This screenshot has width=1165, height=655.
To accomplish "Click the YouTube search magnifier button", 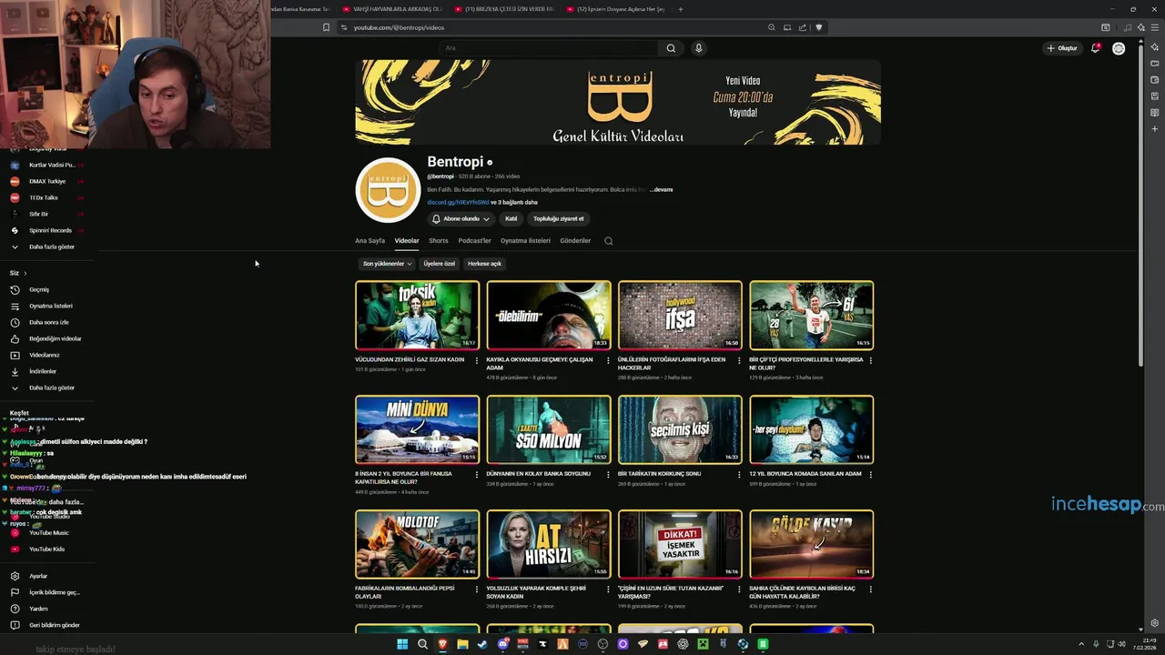I will pyautogui.click(x=671, y=48).
